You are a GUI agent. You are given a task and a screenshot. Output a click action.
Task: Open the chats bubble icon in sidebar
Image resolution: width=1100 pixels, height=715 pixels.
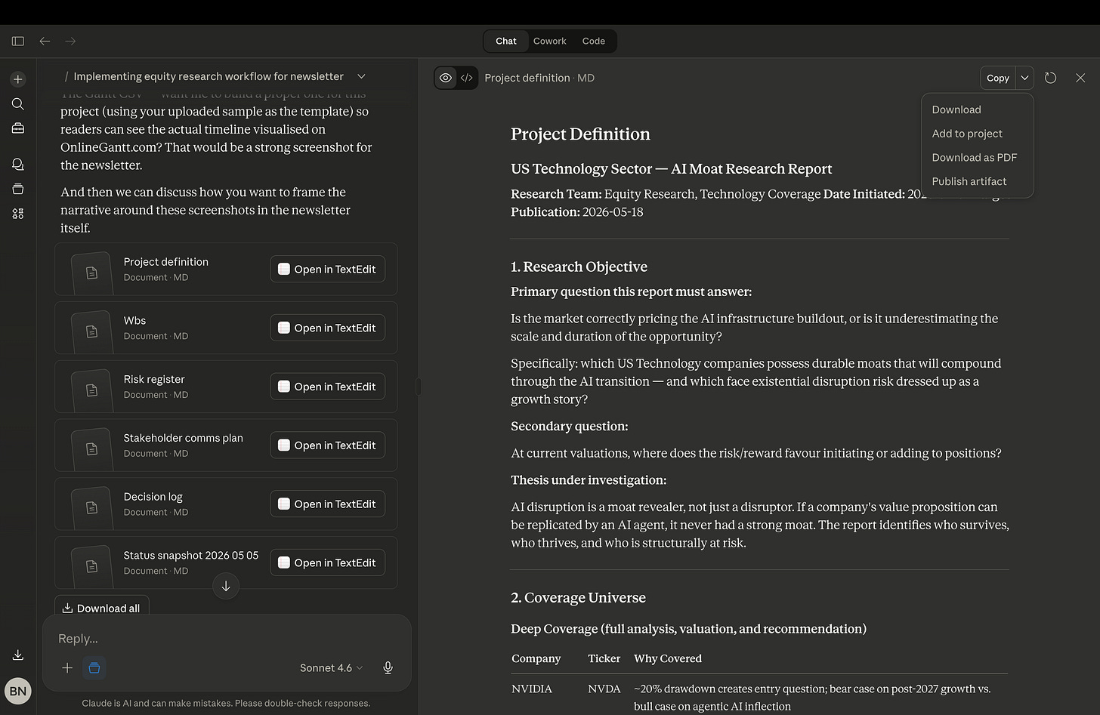(x=18, y=165)
